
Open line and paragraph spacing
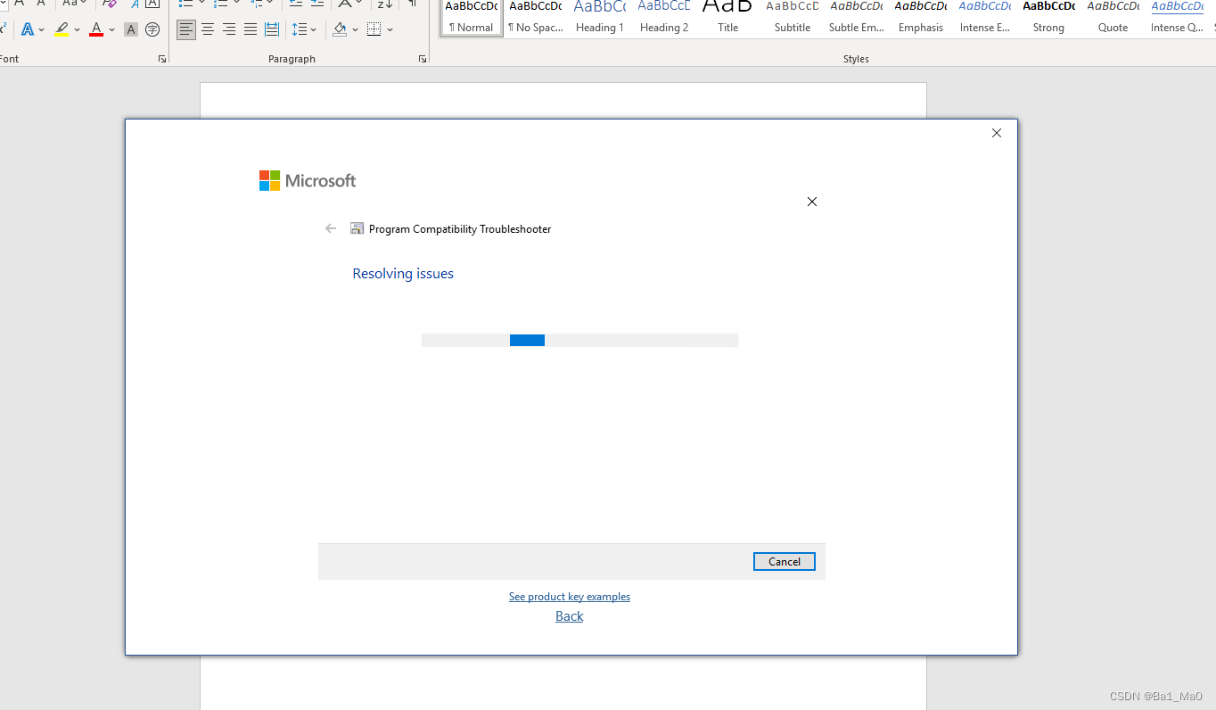300,29
